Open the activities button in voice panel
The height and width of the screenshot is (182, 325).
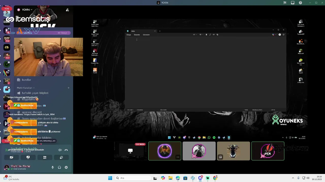coord(45,157)
